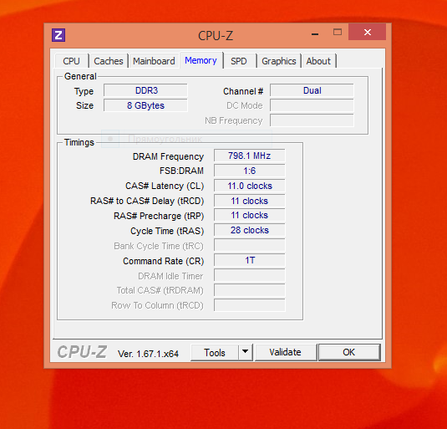
Task: Click the Dual channel value
Action: 312,90
